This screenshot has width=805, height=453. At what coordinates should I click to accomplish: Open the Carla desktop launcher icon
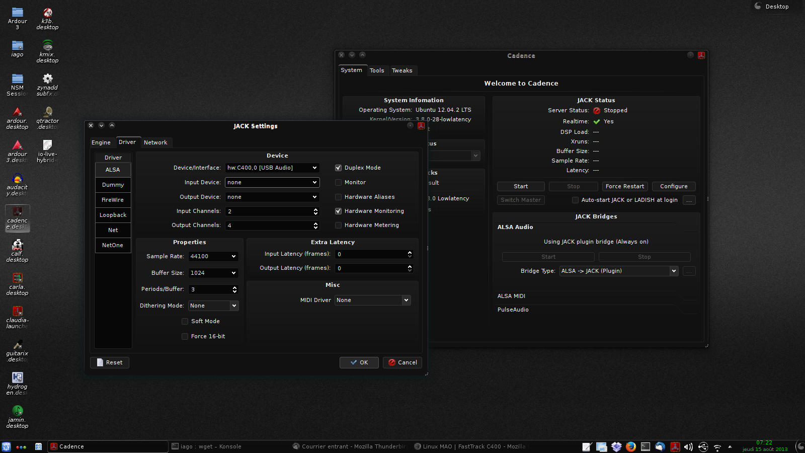click(17, 279)
